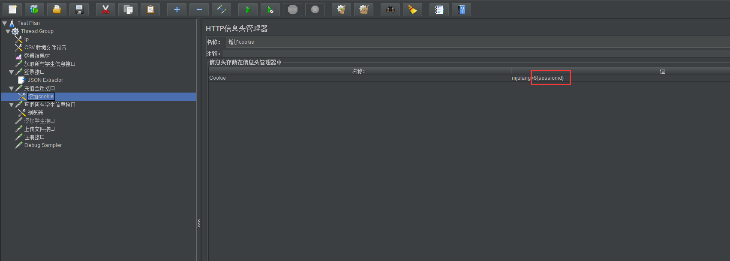Click the Cookie header value cell
Image resolution: width=730 pixels, height=261 pixels.
pyautogui.click(x=620, y=78)
